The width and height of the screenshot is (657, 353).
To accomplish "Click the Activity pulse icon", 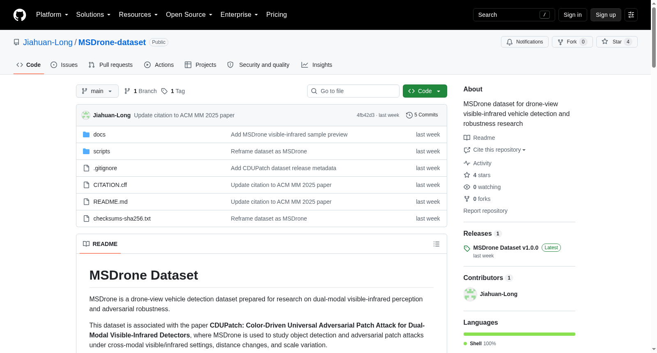I will click(467, 163).
